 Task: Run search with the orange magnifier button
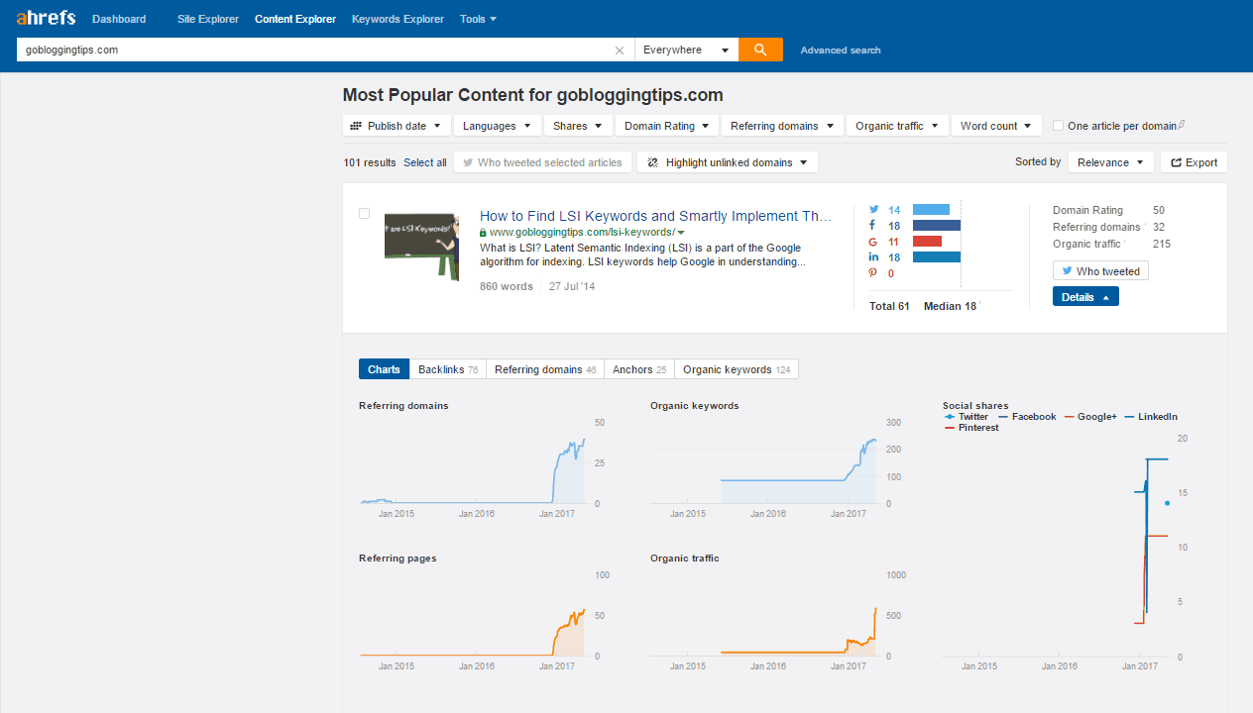pyautogui.click(x=760, y=50)
